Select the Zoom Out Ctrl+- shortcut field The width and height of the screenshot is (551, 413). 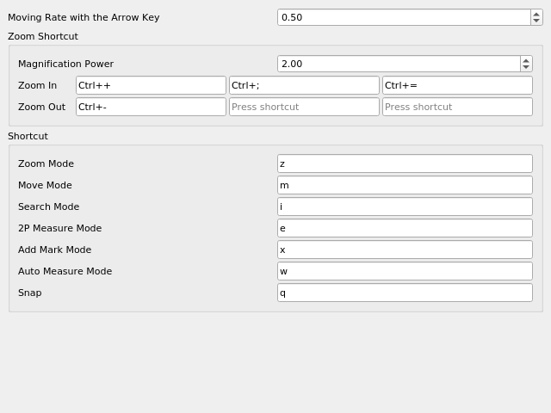tap(151, 107)
